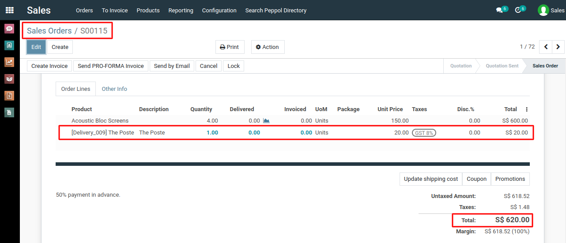Open the activities clock icon with badge
The width and height of the screenshot is (566, 243).
(x=520, y=10)
